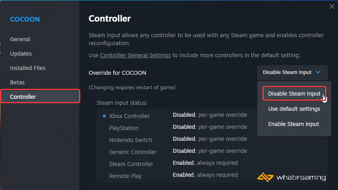Choose Use default settings option
This screenshot has height=190, width=338.
click(294, 109)
